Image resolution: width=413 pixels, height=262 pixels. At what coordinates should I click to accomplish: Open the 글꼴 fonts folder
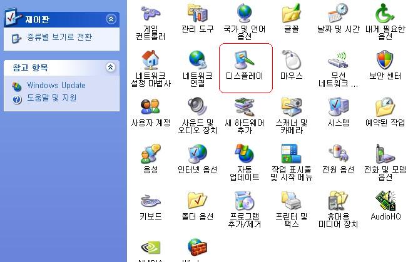(x=292, y=13)
